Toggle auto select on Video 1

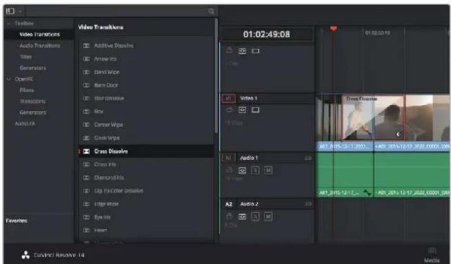(x=242, y=110)
